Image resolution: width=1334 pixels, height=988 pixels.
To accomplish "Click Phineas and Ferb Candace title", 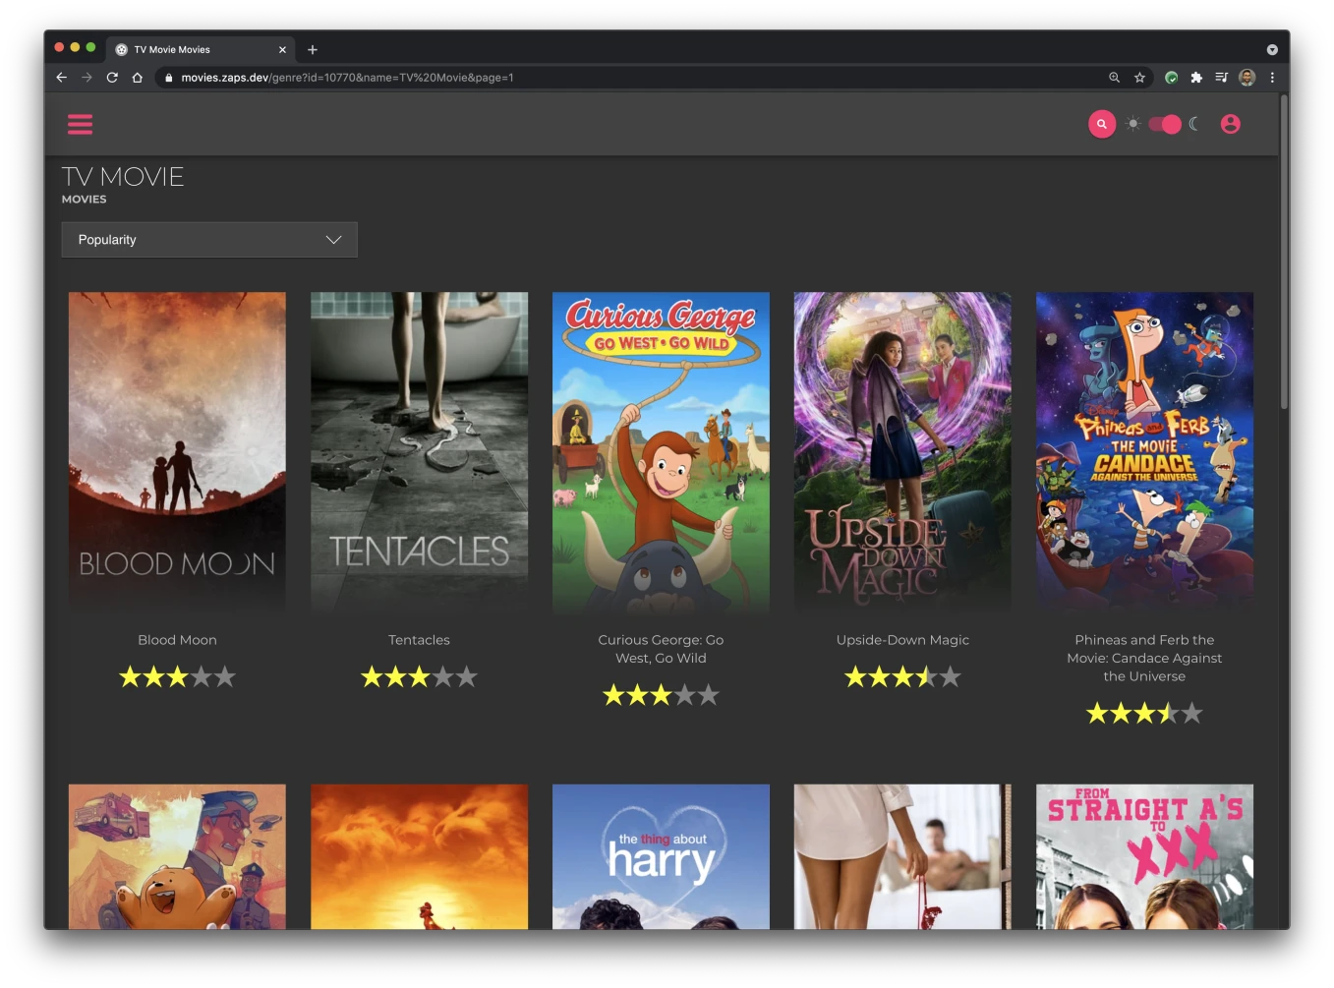I will (x=1144, y=658).
